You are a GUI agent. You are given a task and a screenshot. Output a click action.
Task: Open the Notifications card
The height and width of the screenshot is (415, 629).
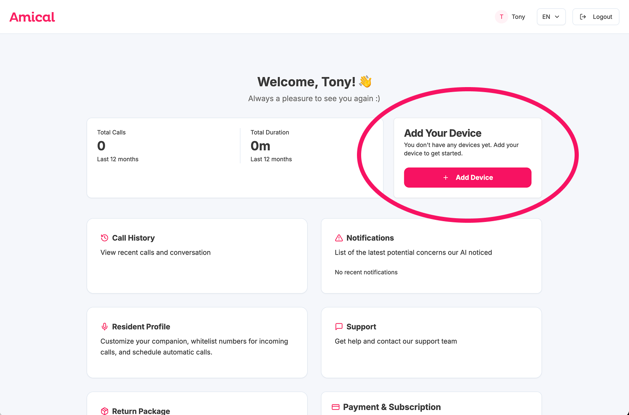point(431,256)
